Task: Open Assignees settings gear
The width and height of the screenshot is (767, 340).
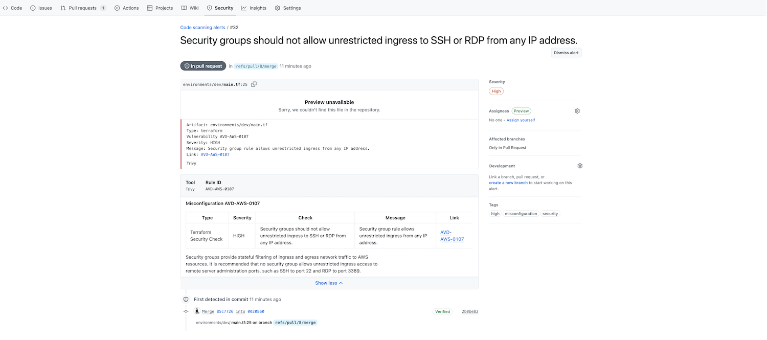Action: [x=577, y=111]
